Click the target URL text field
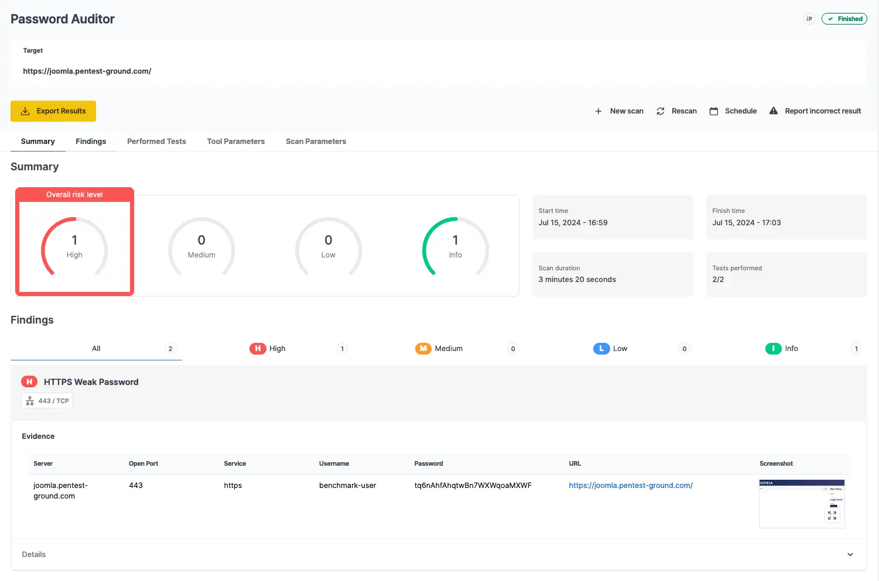This screenshot has width=879, height=581. click(87, 71)
